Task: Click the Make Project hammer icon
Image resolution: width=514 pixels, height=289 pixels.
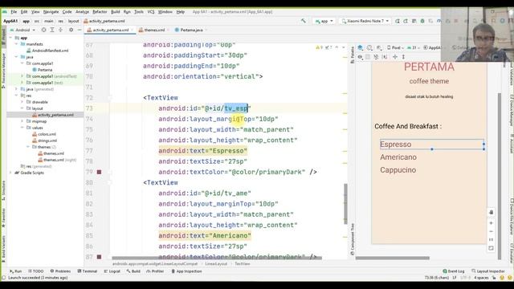Action: tap(304, 21)
